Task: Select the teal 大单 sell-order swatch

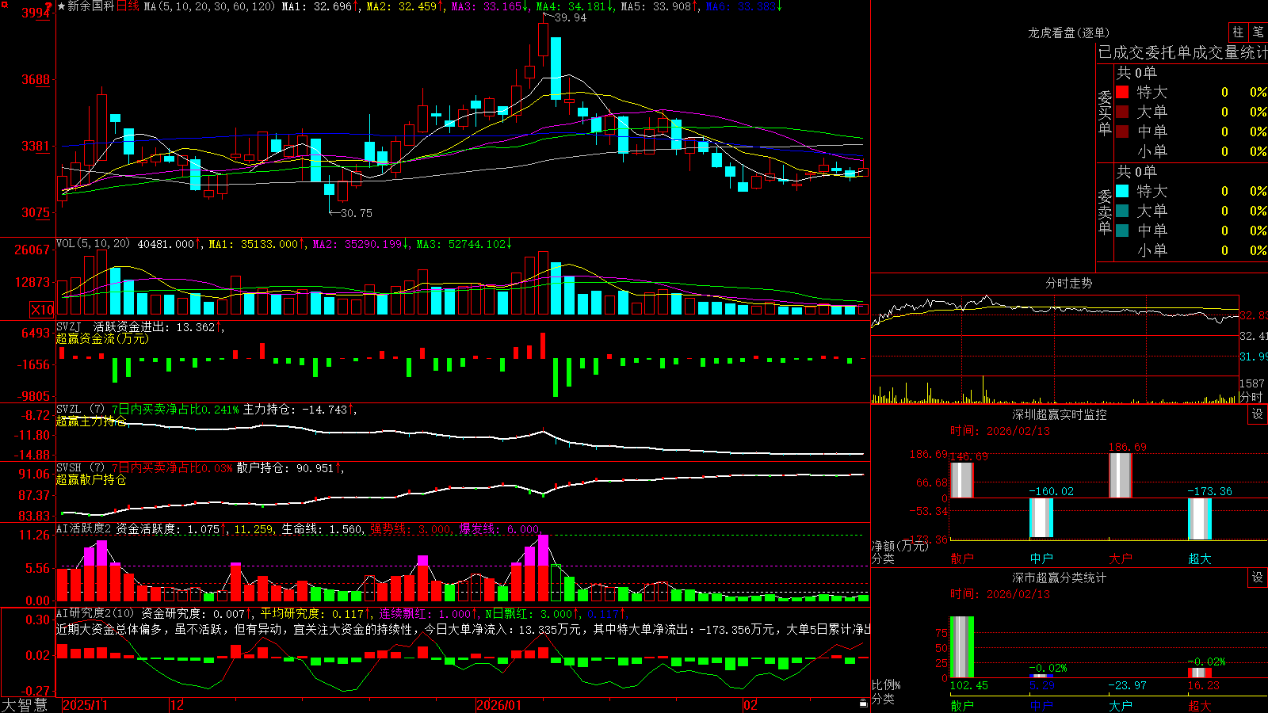Action: (x=1122, y=211)
